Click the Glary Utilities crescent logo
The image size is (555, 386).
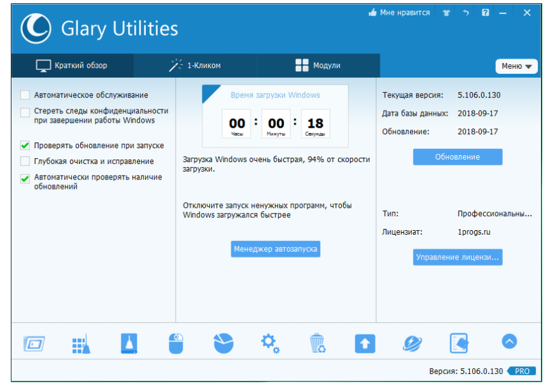pos(36,29)
